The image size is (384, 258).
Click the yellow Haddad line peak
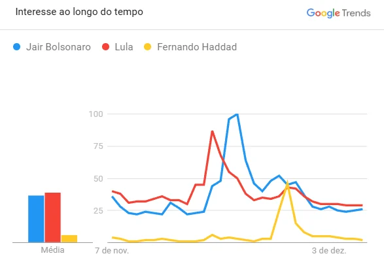click(x=287, y=182)
